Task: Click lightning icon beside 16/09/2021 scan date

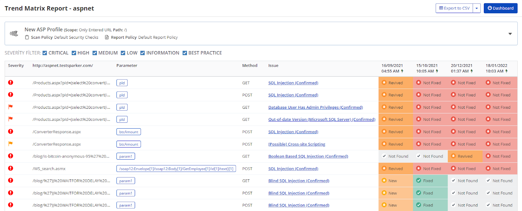Action: tap(402, 71)
